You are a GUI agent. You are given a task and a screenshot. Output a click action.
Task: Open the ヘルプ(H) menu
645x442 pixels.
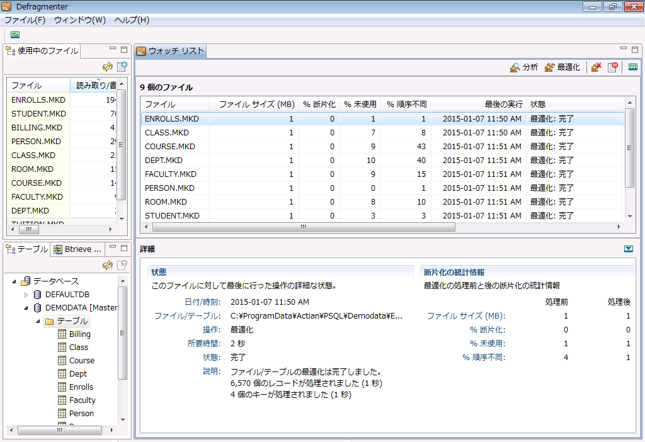coord(132,20)
